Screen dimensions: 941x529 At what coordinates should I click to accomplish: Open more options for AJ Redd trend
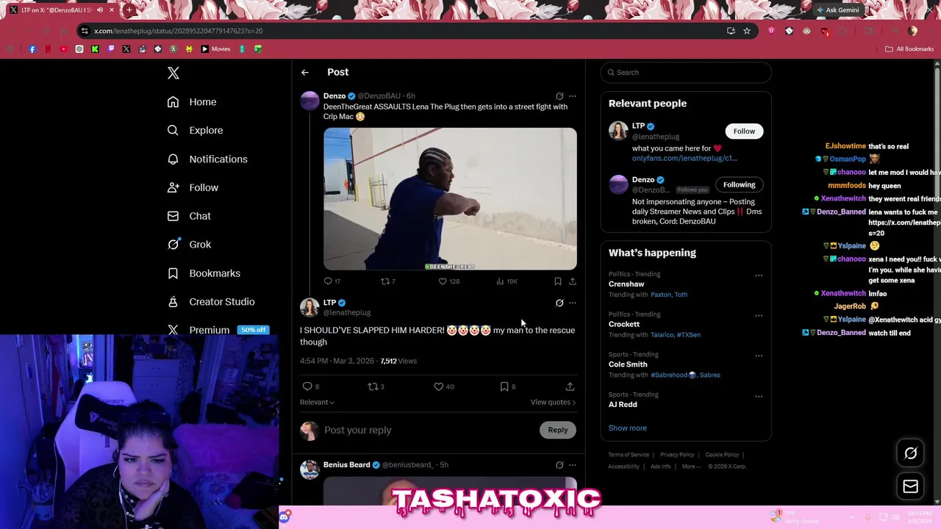[x=759, y=397]
